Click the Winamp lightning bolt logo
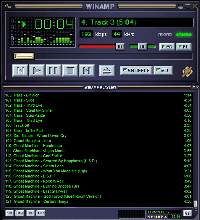Image resolution: width=200 pixels, height=220 pixels. coord(187,71)
